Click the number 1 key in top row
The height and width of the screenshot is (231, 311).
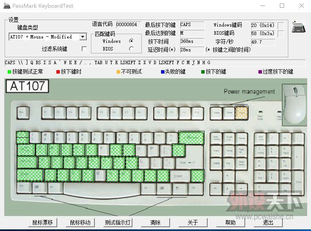click(35, 137)
